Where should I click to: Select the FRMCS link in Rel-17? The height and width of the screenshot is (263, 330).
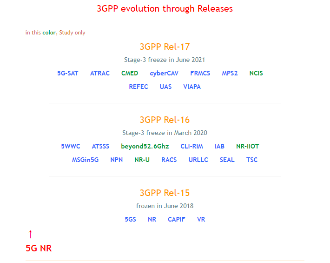coord(200,73)
